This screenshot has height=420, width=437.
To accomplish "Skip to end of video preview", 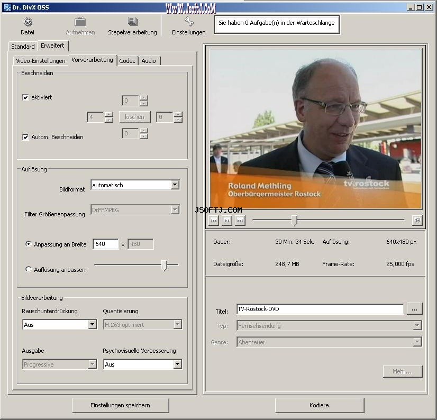I will point(240,221).
